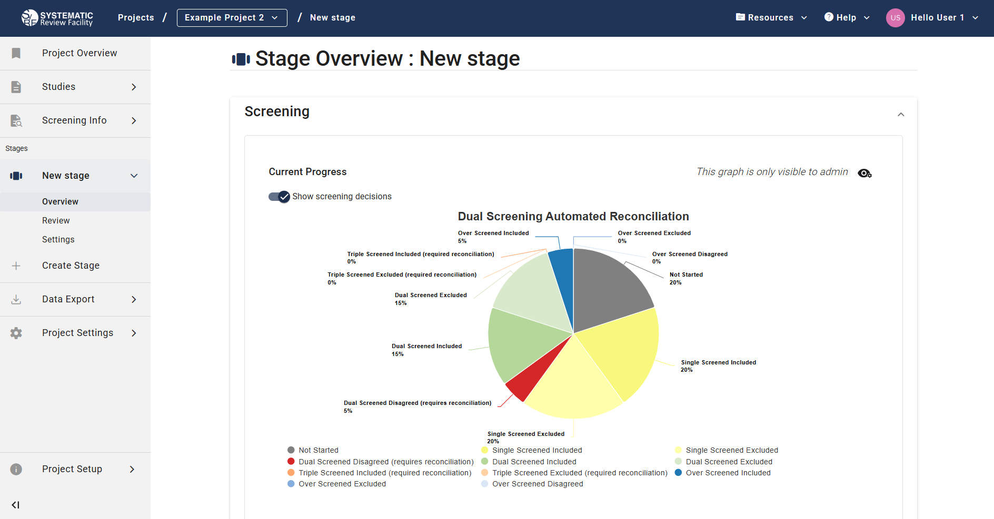994x519 pixels.
Task: Collapse the sidebar using the bottom-left arrow icon
Action: 15,505
